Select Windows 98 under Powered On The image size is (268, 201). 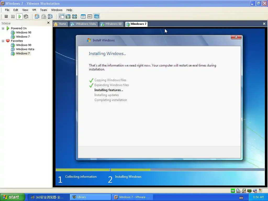24,32
